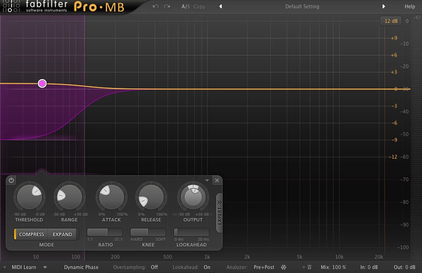Open the band options dropdown arrow
The width and height of the screenshot is (422, 273).
[x=207, y=180]
